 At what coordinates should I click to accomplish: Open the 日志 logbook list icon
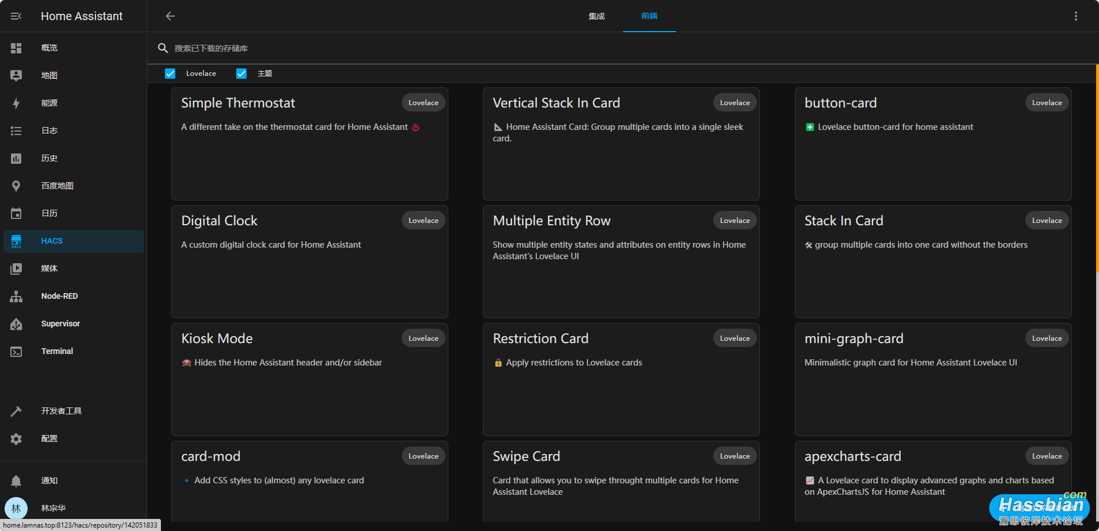click(16, 130)
